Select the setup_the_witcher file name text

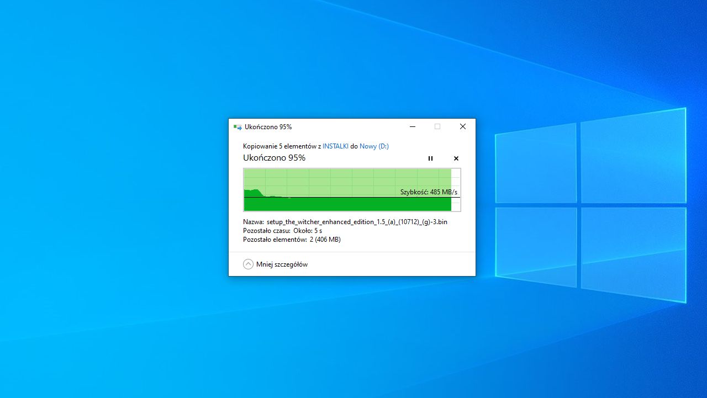357,222
